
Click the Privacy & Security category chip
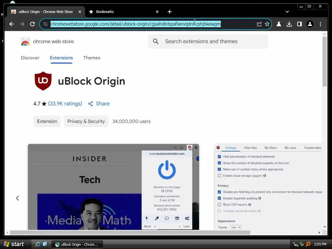click(86, 121)
